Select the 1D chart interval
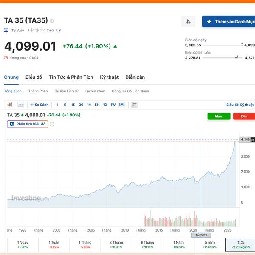The image size is (255, 255). click(105, 105)
